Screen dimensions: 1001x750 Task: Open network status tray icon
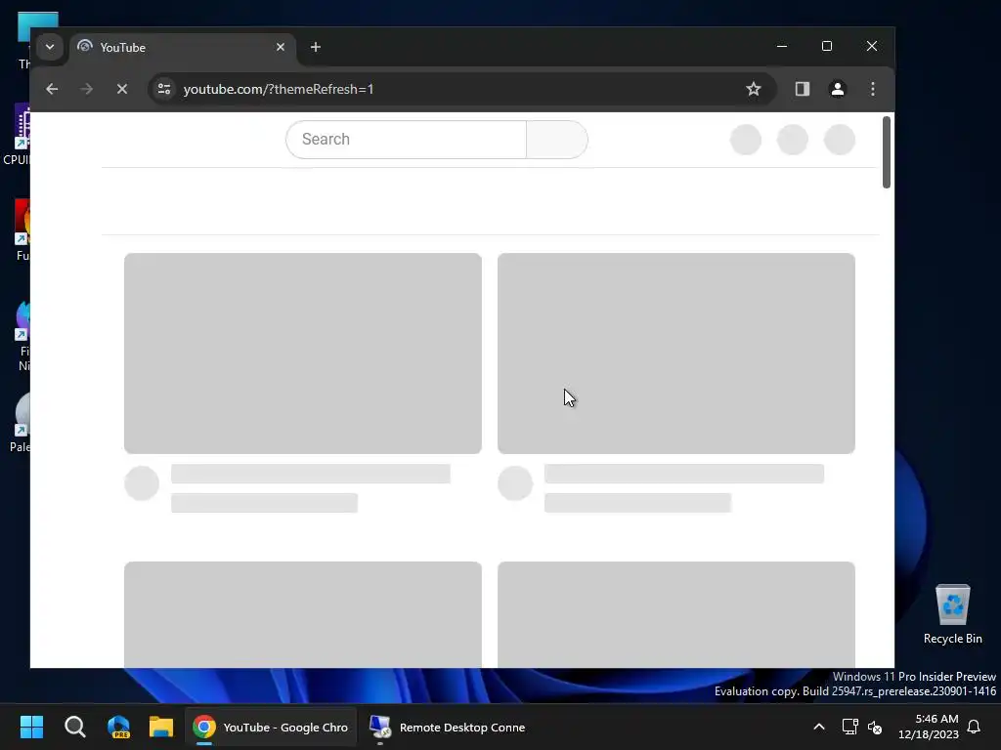tap(849, 727)
